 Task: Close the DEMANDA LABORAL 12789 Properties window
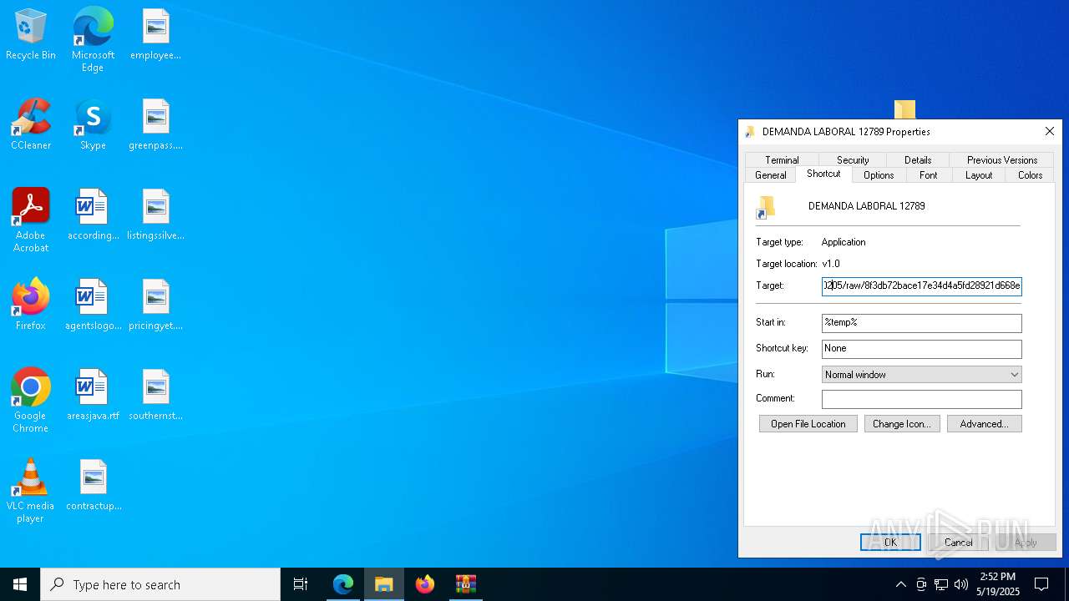coord(1050,131)
